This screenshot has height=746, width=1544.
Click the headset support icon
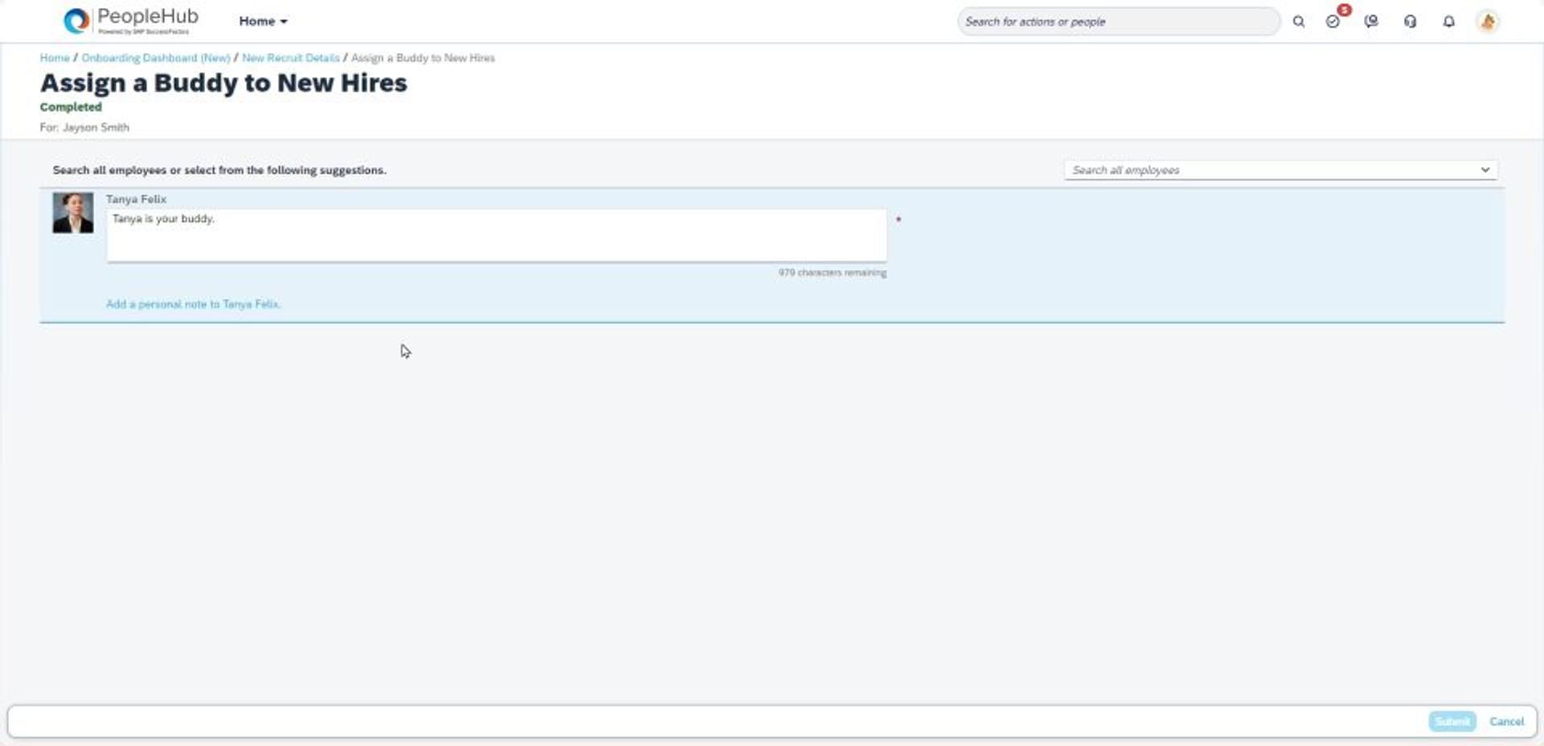tap(1410, 22)
